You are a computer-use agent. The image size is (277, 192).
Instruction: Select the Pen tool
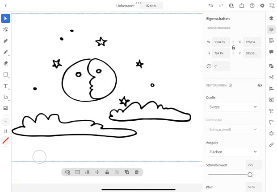pyautogui.click(x=6, y=41)
